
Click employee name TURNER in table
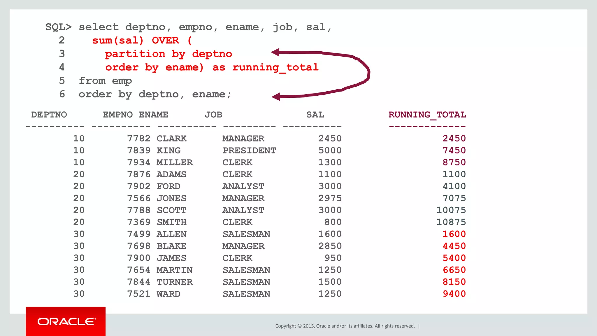pyautogui.click(x=175, y=282)
